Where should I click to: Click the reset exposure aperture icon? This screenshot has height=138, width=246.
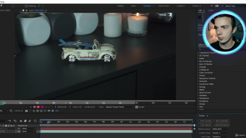click(x=53, y=111)
